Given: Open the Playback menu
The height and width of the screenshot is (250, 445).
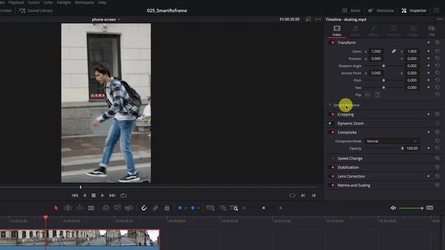Looking at the screenshot, I should pos(16,3).
